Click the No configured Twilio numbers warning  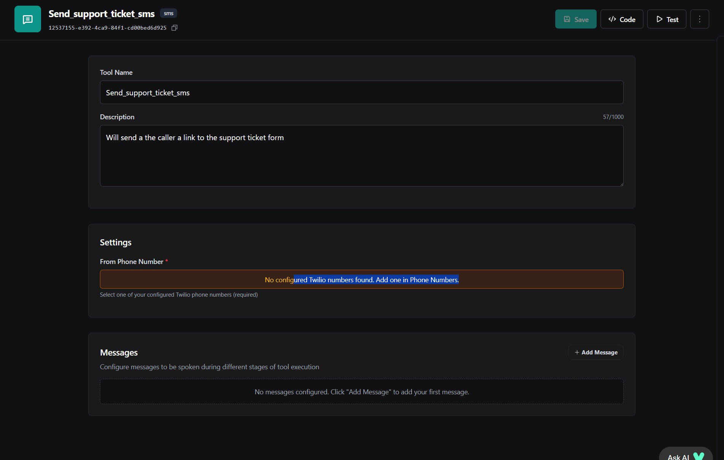[361, 279]
